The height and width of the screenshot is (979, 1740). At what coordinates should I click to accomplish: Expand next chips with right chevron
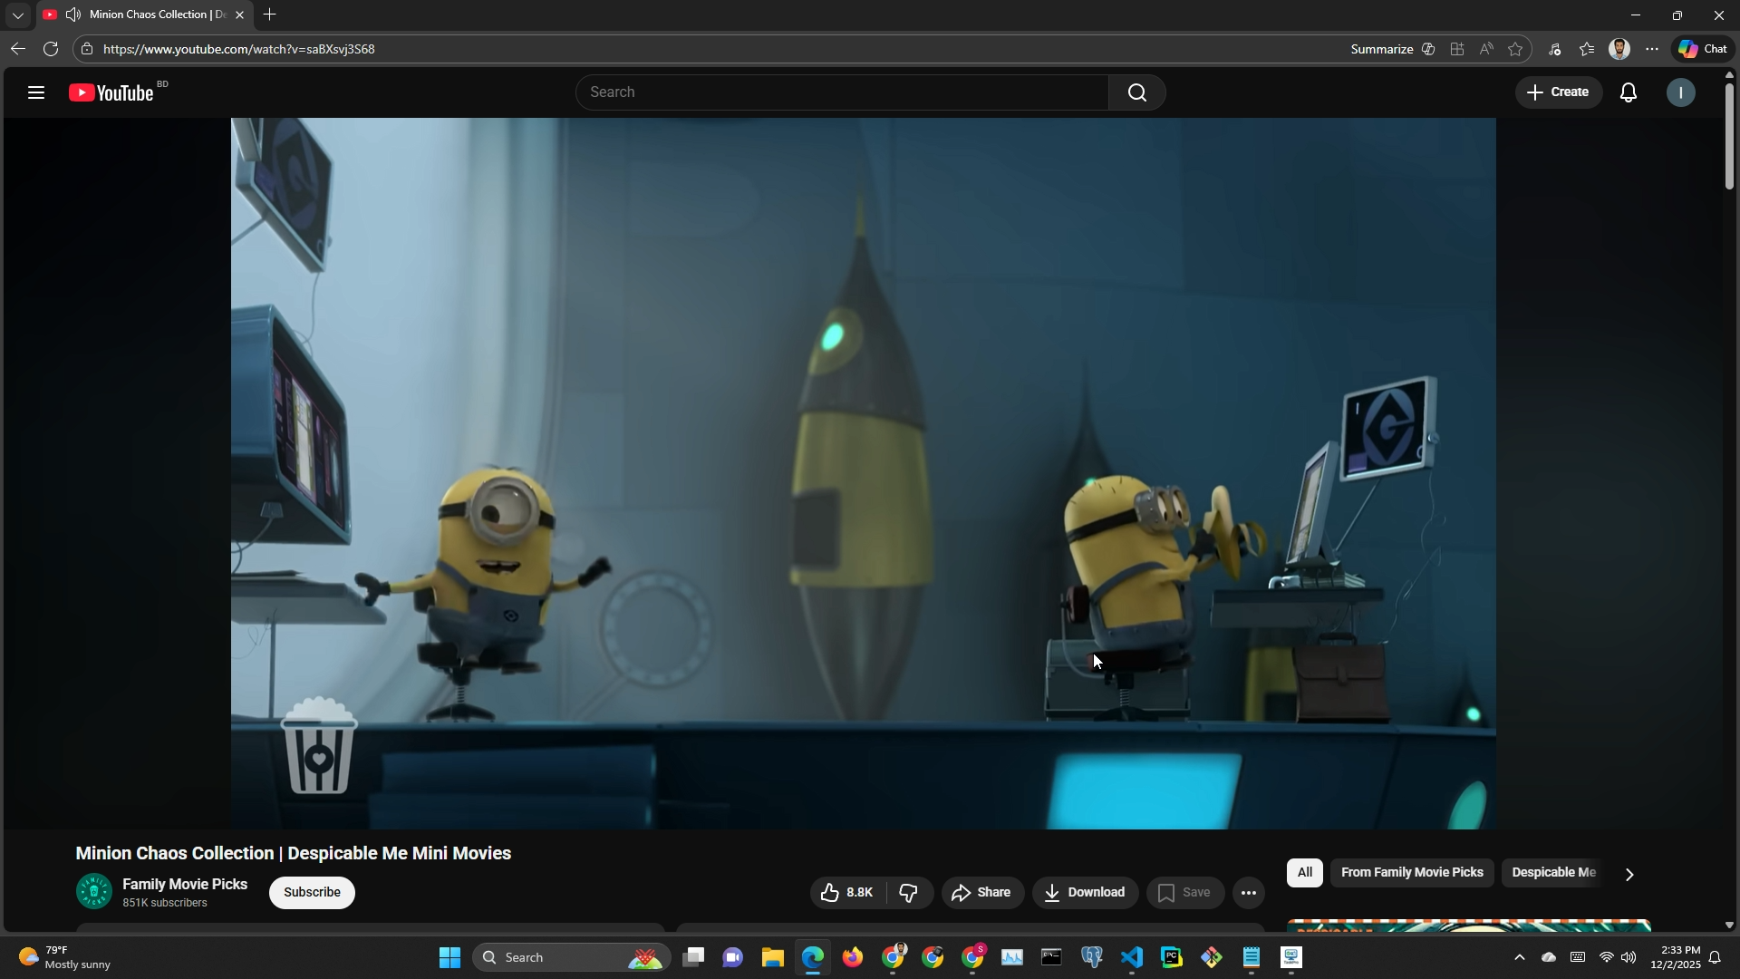[x=1629, y=875]
